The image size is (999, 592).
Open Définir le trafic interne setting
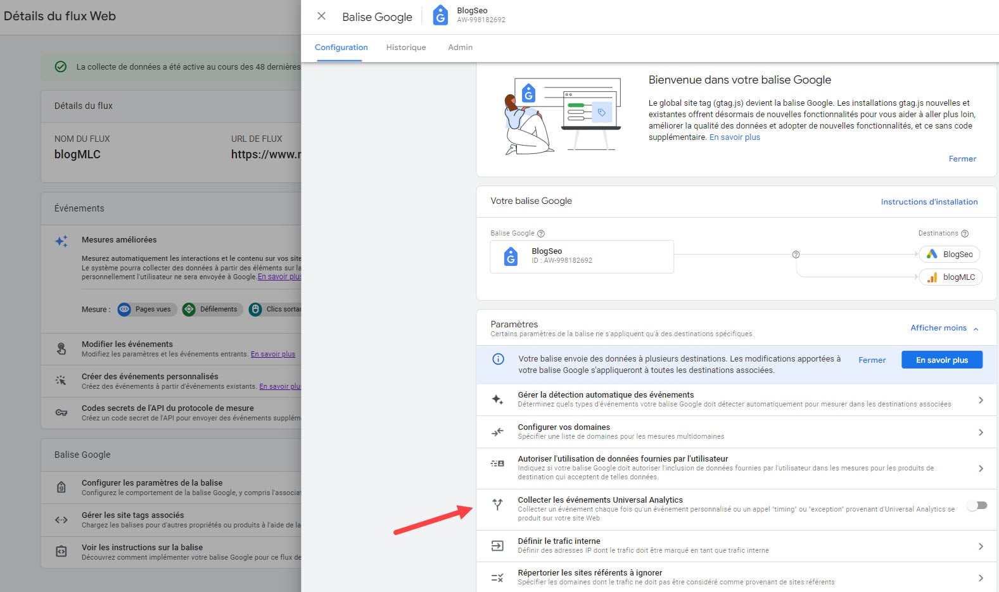(737, 546)
